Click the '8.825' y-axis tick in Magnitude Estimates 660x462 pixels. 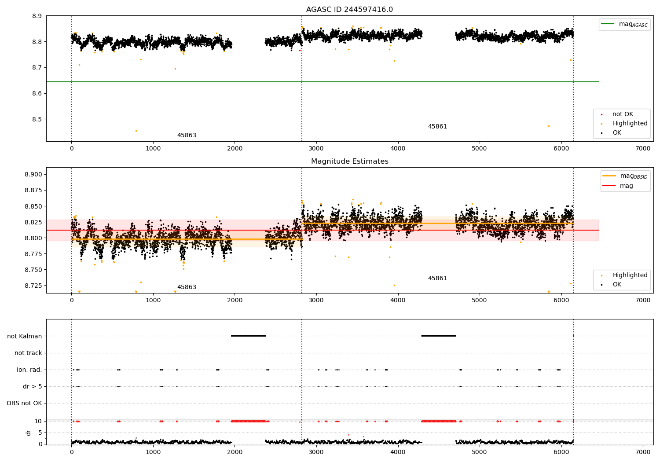pyautogui.click(x=33, y=222)
